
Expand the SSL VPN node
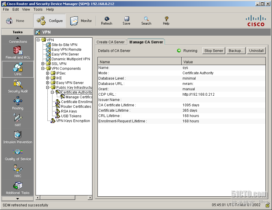point(43,64)
